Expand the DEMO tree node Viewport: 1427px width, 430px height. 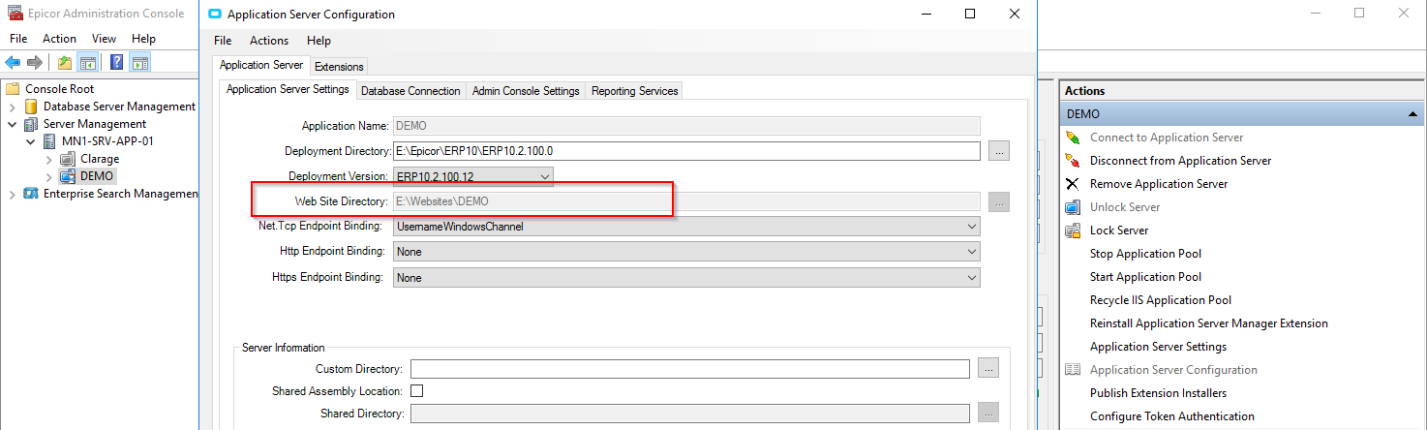(49, 176)
